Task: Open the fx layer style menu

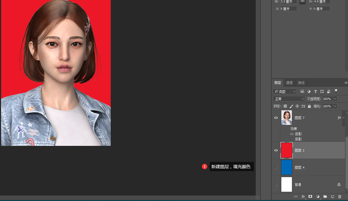Action: [303, 197]
